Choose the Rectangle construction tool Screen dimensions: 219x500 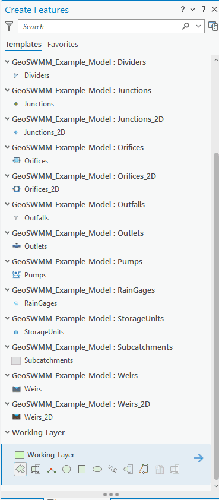click(82, 469)
